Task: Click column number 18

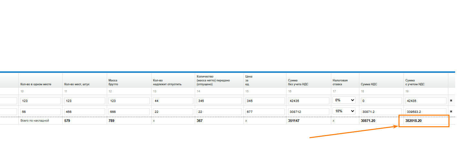Action: click(x=362, y=92)
